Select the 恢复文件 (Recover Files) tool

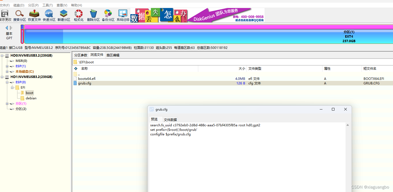click(x=34, y=15)
